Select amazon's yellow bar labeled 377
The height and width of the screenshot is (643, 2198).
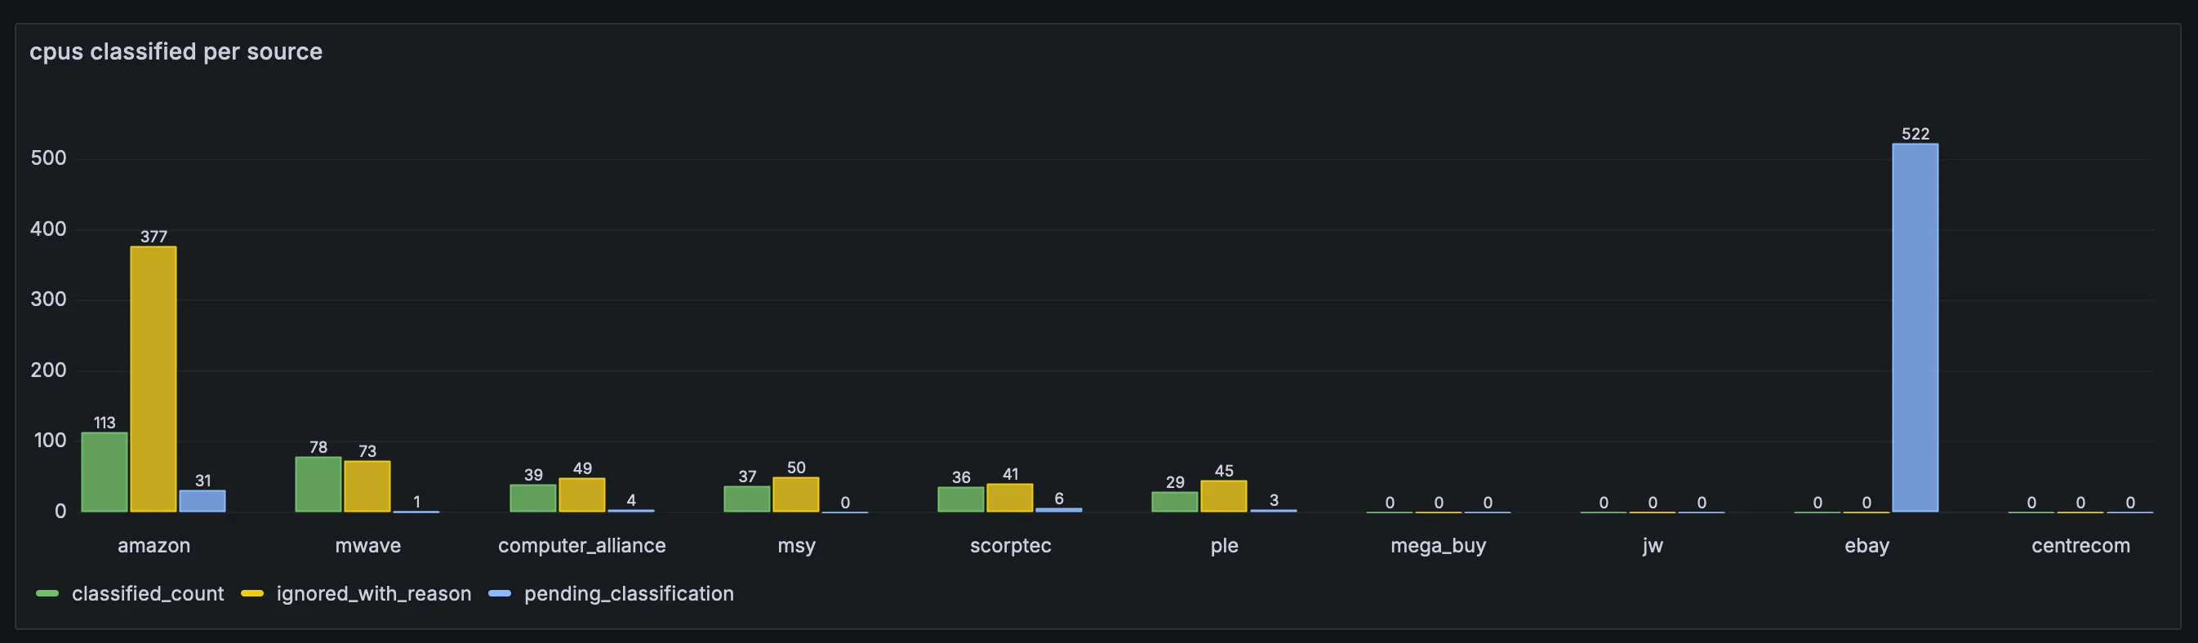coord(154,379)
